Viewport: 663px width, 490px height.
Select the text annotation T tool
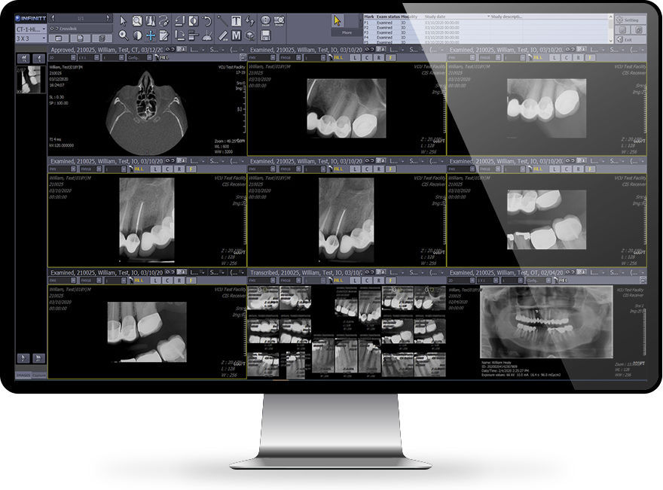(237, 20)
